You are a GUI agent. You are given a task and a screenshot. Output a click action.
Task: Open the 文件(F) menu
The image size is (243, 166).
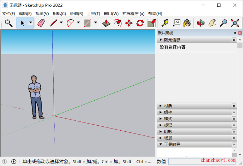pos(9,14)
